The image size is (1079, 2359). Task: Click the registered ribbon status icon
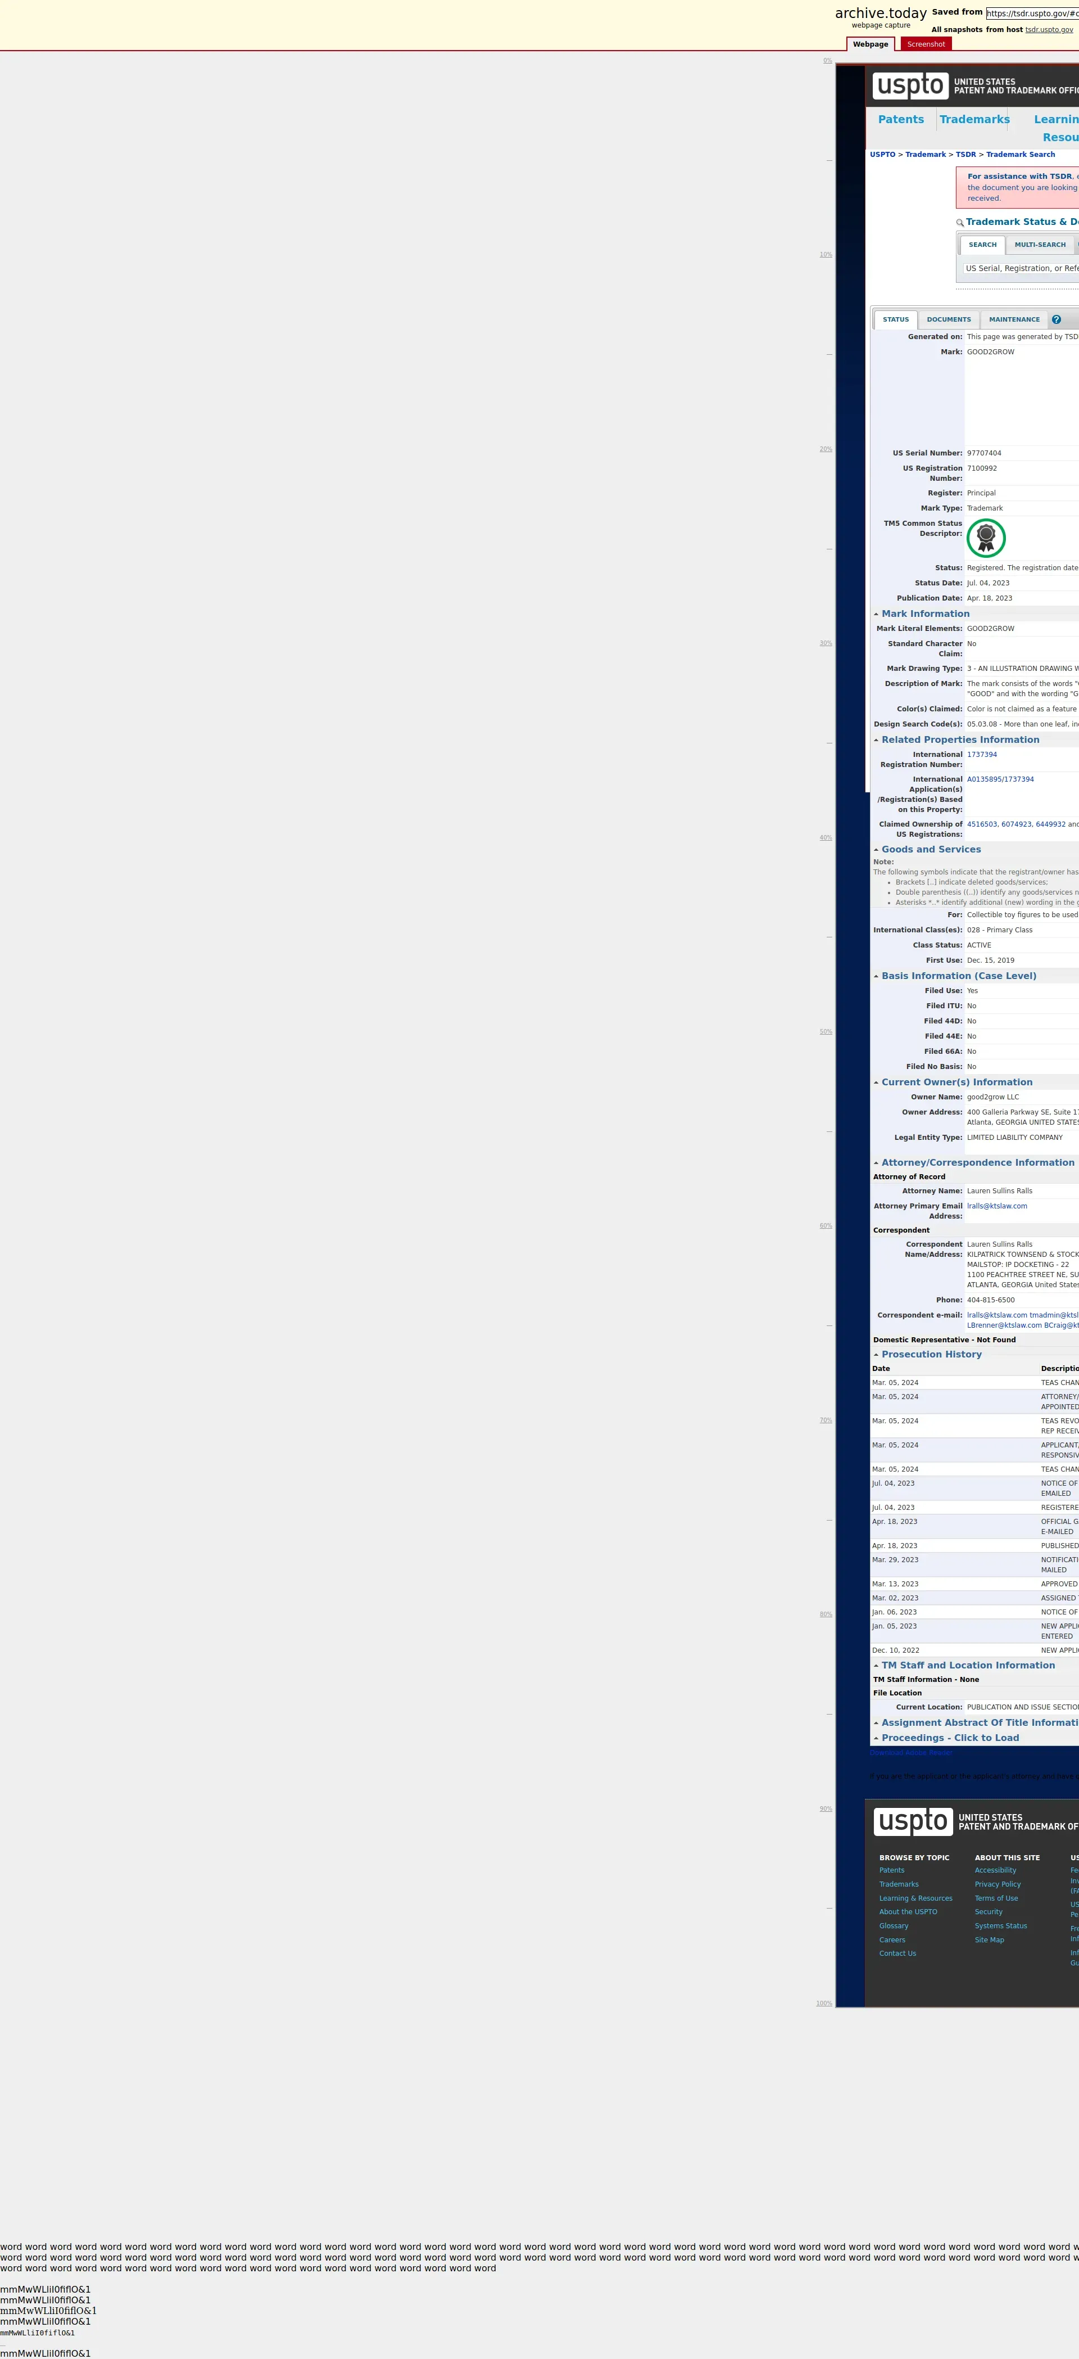(x=986, y=538)
